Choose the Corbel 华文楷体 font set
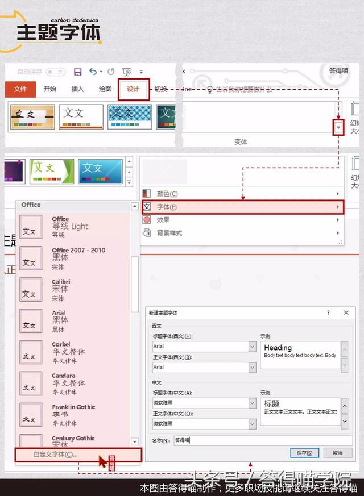The height and width of the screenshot is (496, 364). click(75, 352)
